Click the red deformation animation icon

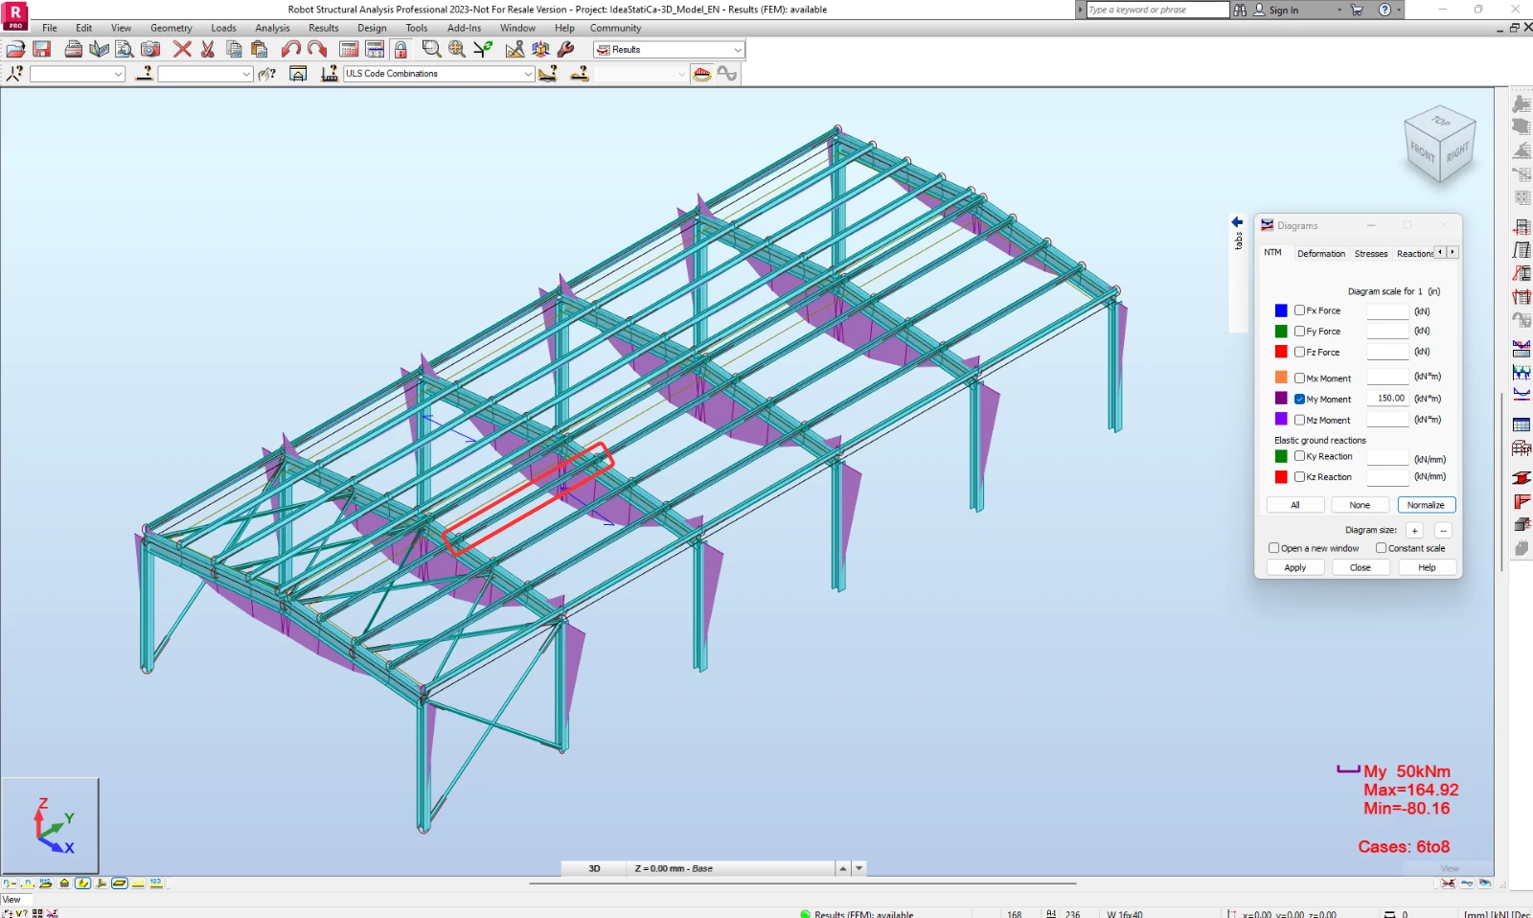(x=702, y=74)
